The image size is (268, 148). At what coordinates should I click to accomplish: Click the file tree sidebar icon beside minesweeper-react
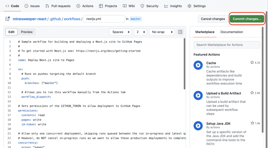[x=8, y=19]
